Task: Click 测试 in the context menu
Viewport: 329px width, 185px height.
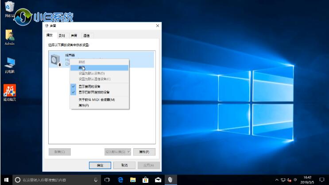Action: [100, 62]
